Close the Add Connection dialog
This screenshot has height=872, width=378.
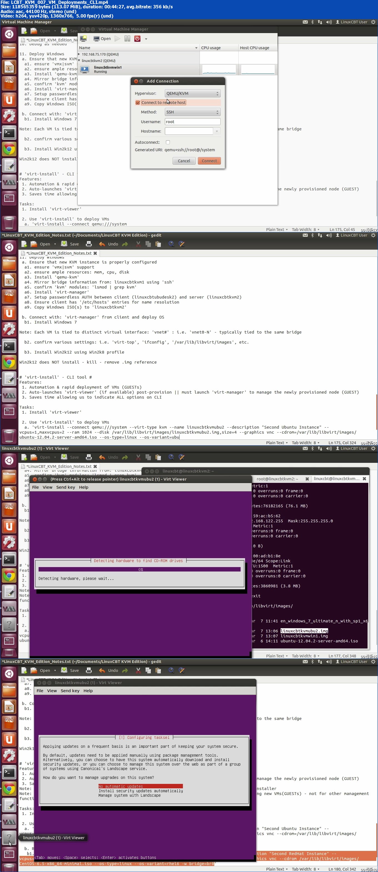[136, 81]
